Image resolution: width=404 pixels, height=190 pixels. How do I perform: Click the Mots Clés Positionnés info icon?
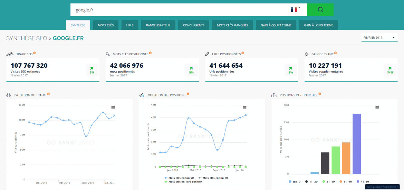(x=151, y=53)
